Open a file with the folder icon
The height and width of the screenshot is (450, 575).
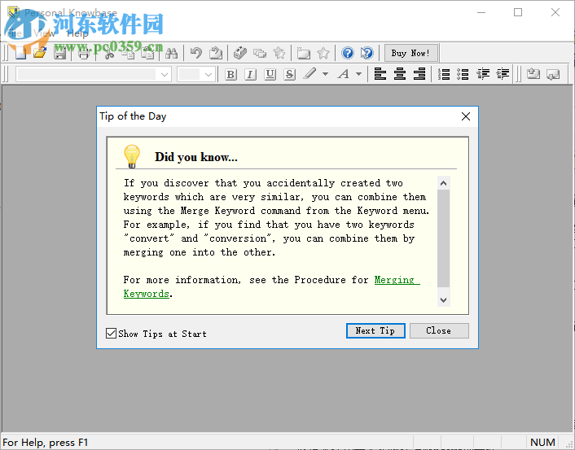tap(40, 53)
